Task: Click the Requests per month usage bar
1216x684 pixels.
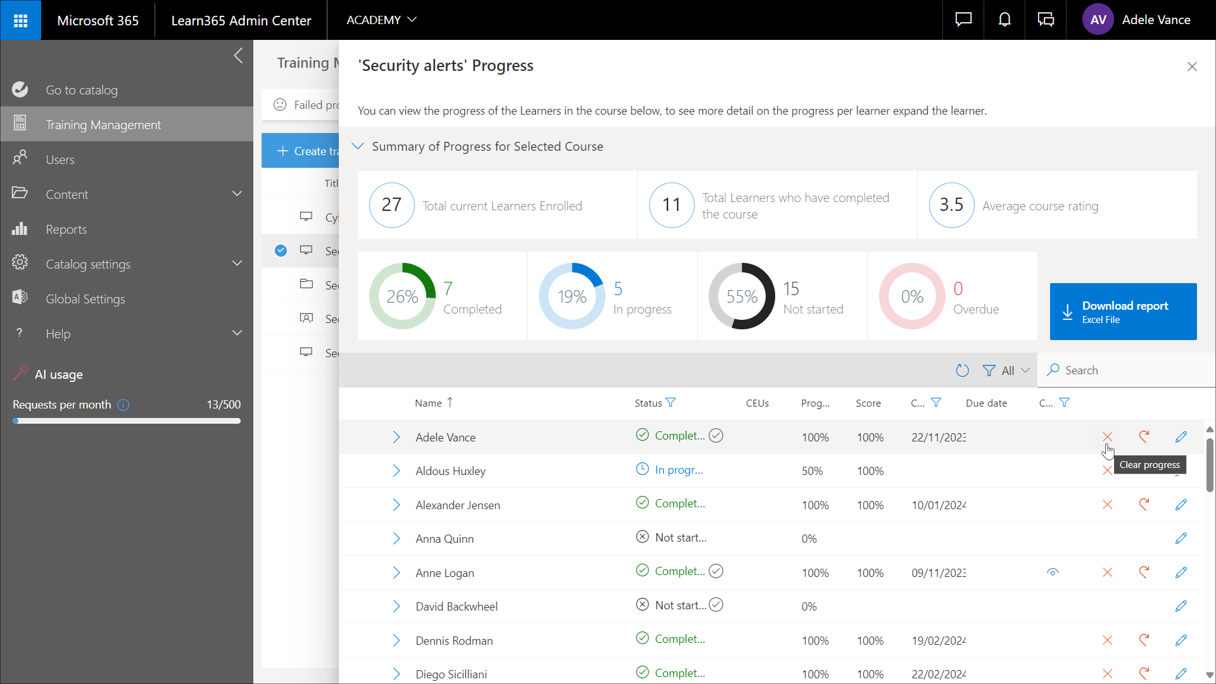Action: [127, 421]
